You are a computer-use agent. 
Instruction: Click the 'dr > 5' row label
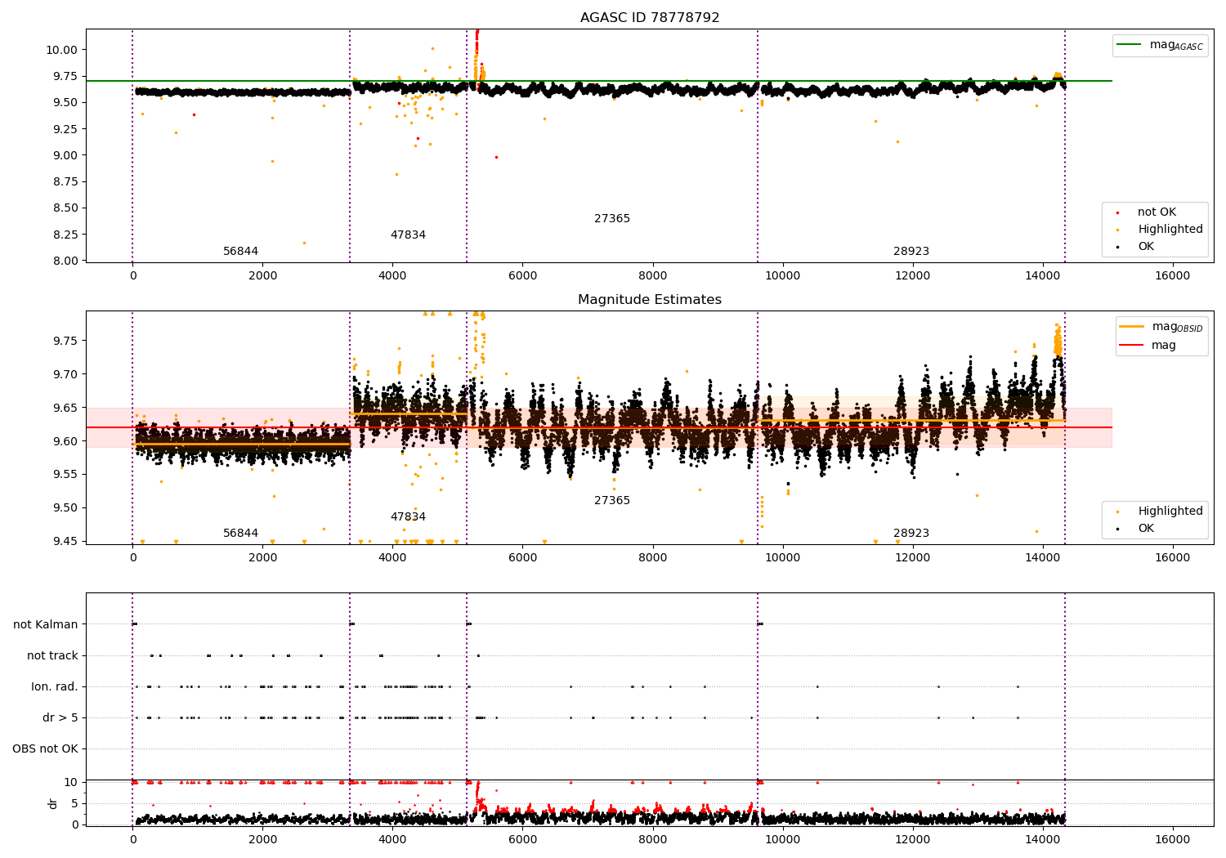[60, 717]
